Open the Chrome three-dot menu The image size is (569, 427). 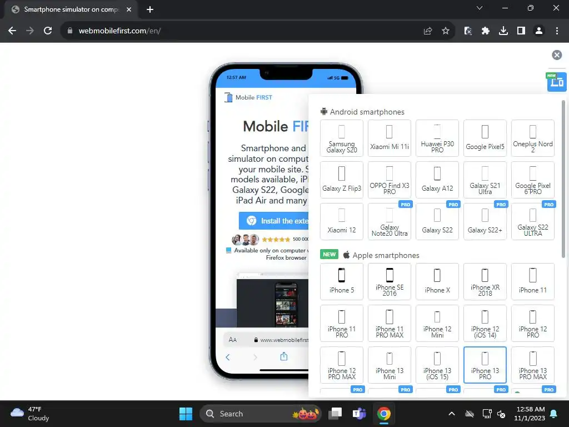click(557, 31)
